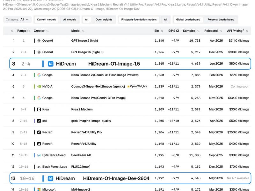Open the FLUX.2 [max] model
Screen dimensions: 255x191
81,166
